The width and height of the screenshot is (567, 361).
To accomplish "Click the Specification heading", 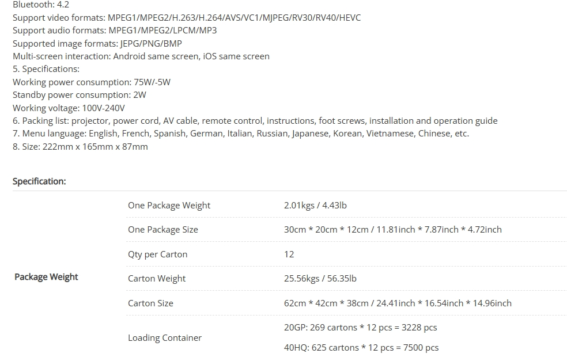I will coord(39,181).
